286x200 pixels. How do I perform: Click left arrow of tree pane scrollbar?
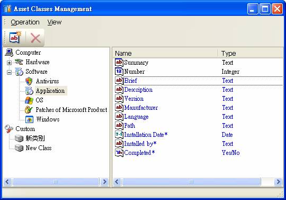[x=7, y=182]
